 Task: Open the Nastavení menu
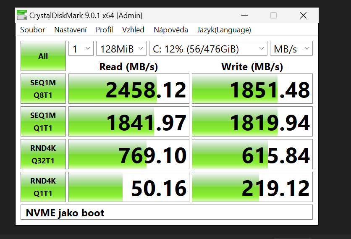coord(70,30)
